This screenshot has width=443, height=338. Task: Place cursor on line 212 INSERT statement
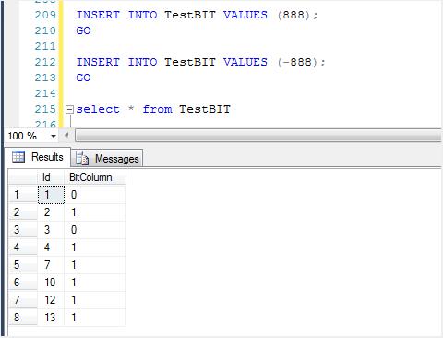(x=200, y=62)
